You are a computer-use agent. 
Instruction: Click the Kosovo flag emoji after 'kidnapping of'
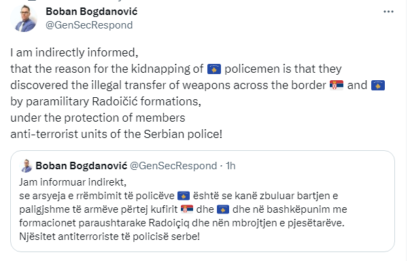[x=214, y=69]
